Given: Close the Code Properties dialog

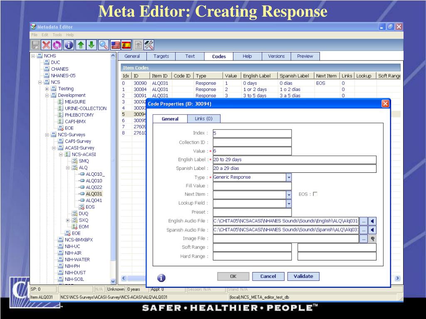Looking at the screenshot, I should point(385,103).
